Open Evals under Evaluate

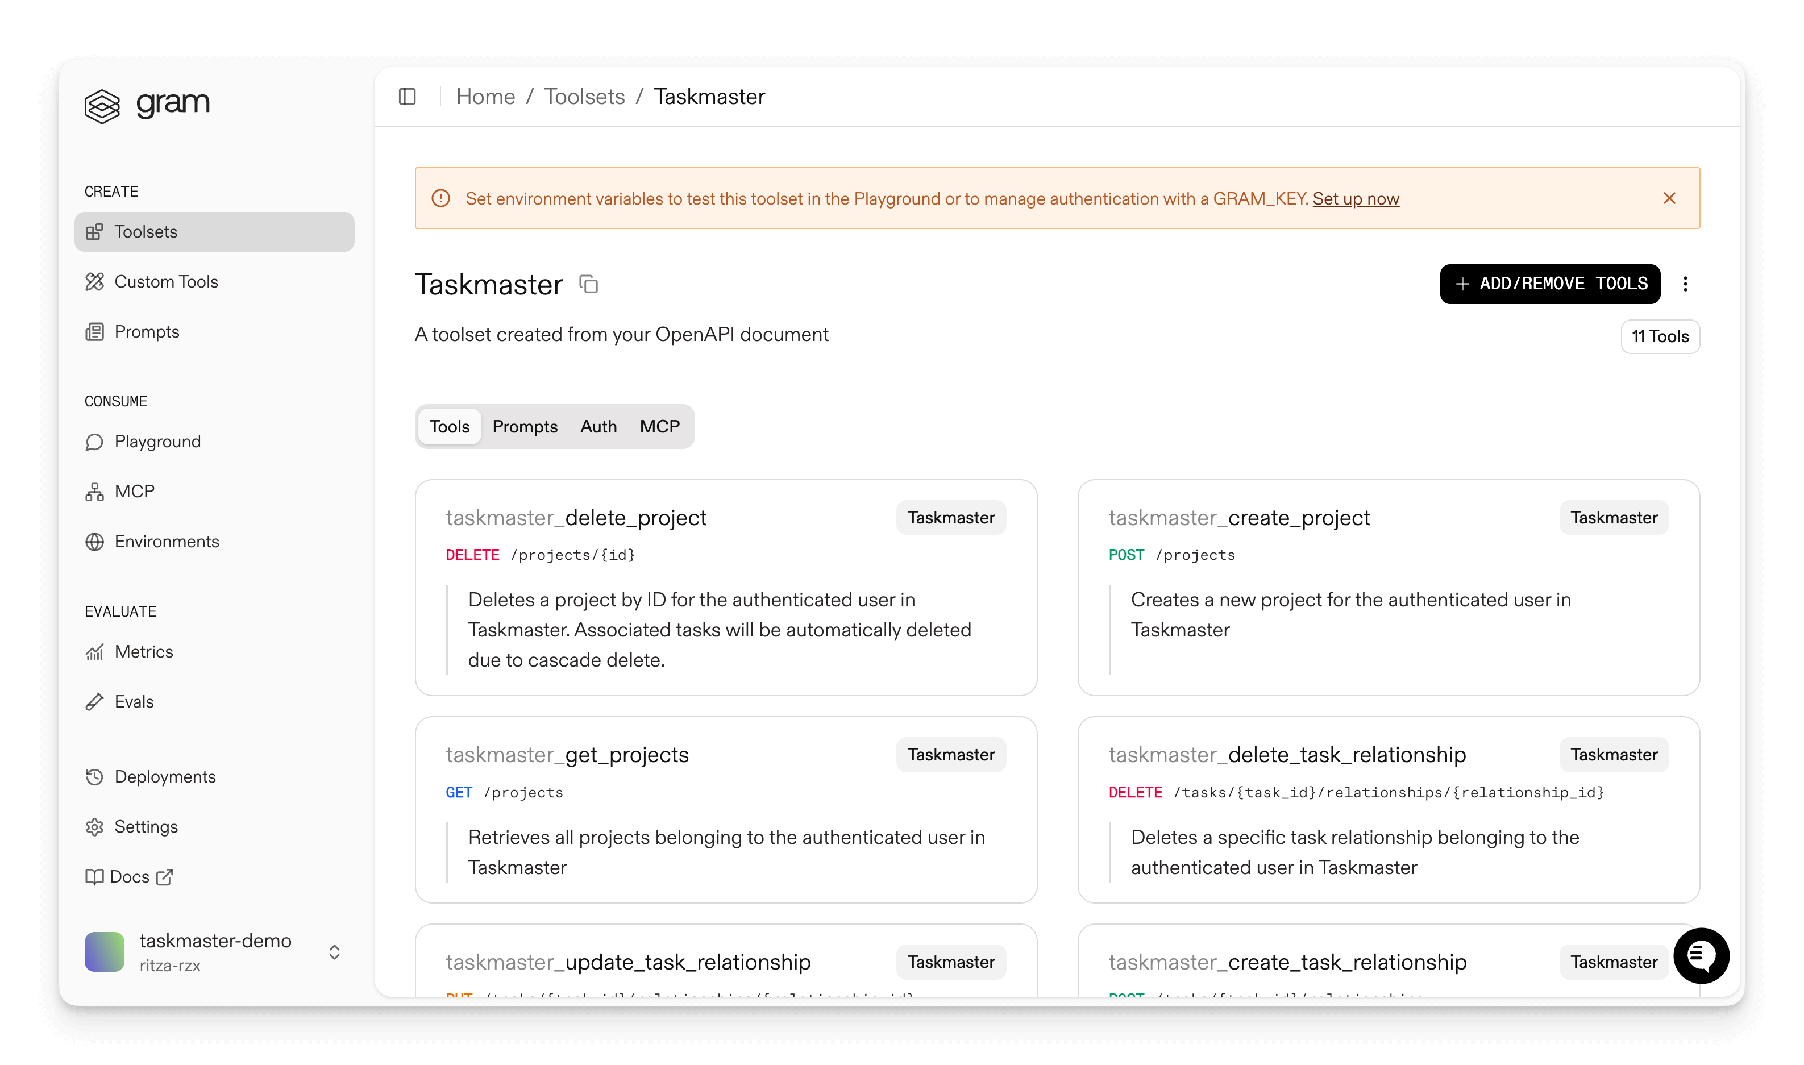[x=134, y=701]
